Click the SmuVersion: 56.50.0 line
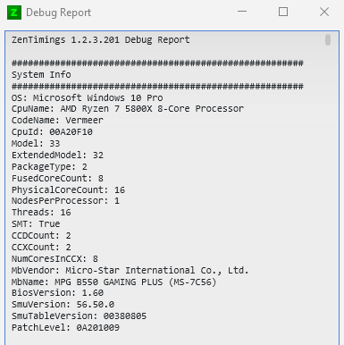Viewport: 344px width, 345px height. tap(63, 305)
